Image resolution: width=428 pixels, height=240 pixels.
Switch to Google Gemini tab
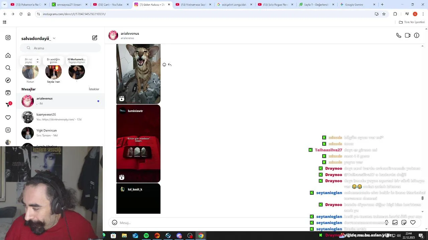pos(357,5)
